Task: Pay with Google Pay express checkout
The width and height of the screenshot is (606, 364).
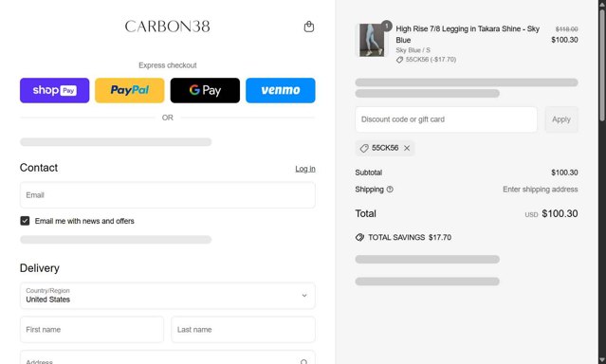Action: pos(205,90)
